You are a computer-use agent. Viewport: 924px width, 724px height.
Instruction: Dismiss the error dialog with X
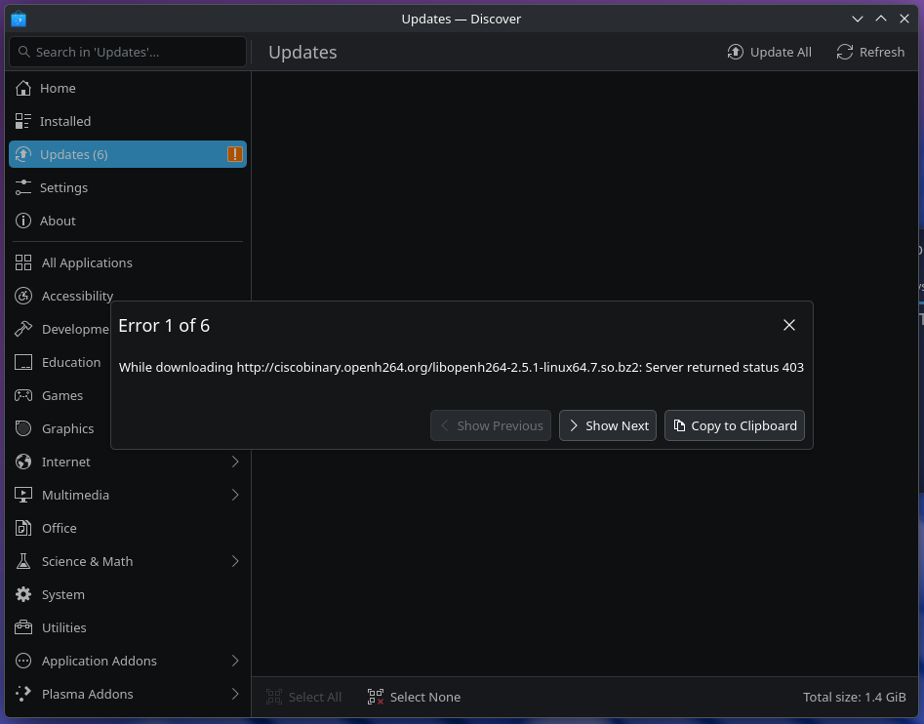point(789,325)
